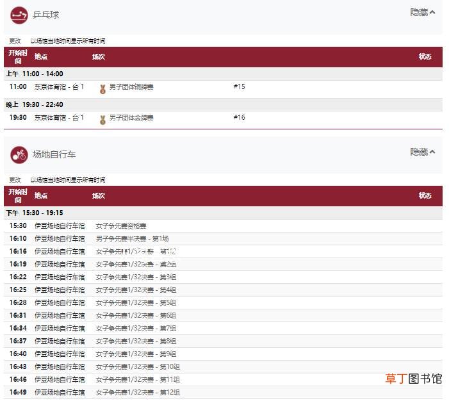Click 女子争先赛1/32决赛 - 第5组

pyautogui.click(x=136, y=302)
